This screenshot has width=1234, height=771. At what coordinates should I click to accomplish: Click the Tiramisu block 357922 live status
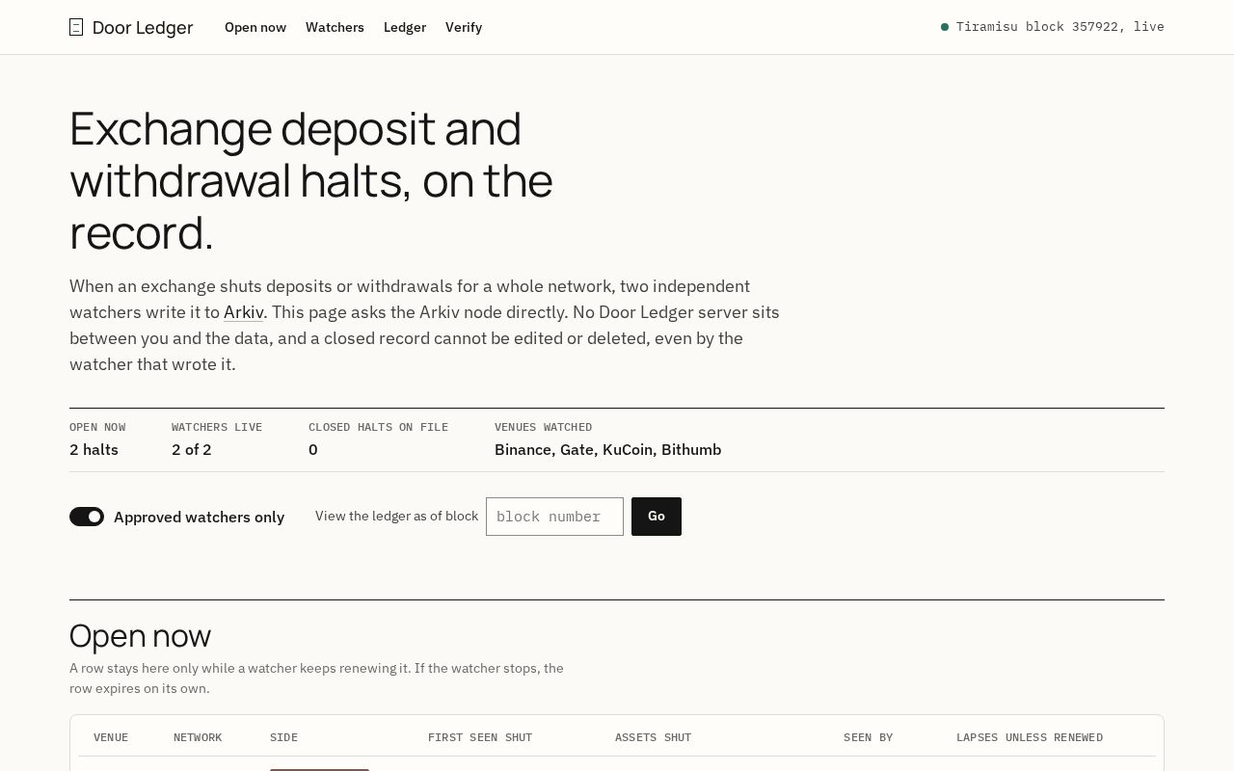pyautogui.click(x=1053, y=27)
